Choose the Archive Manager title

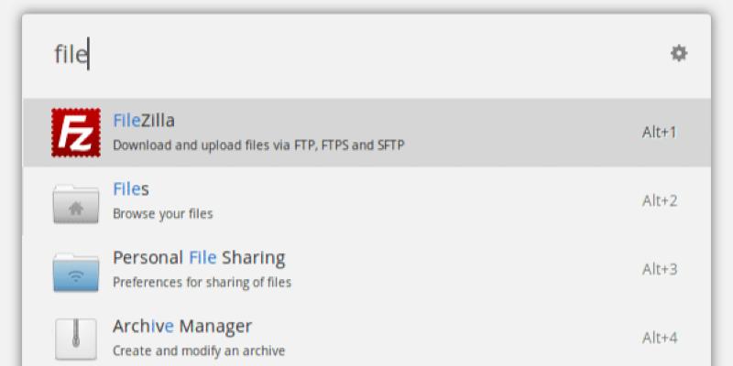182,327
